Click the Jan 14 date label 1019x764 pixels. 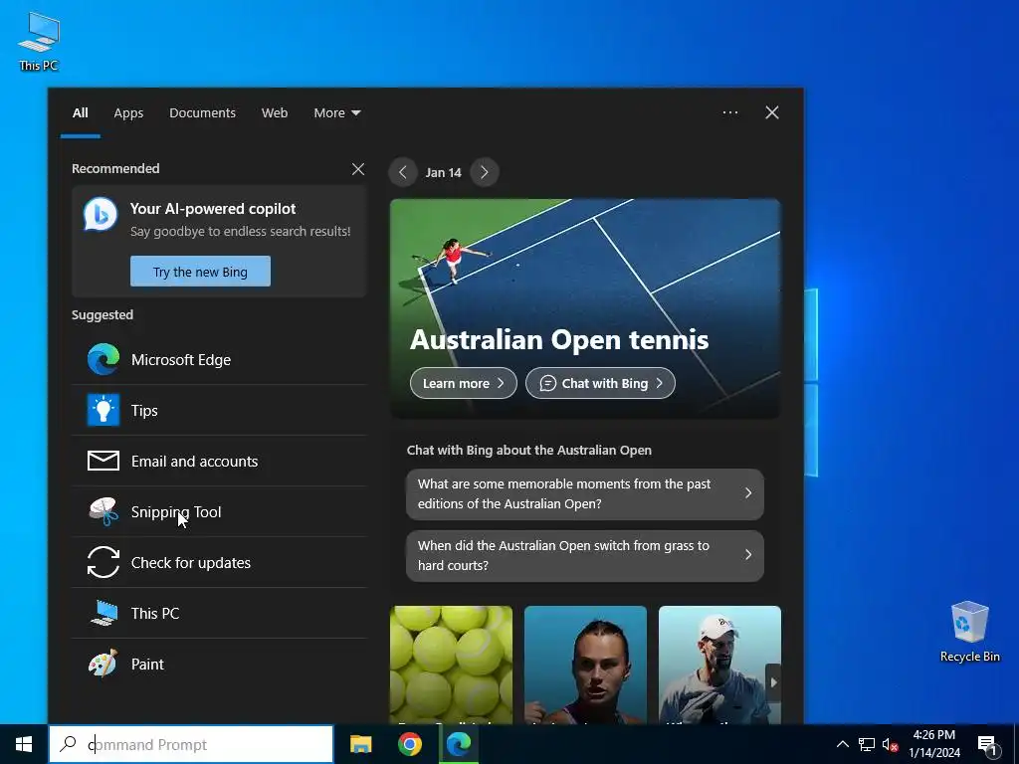(443, 173)
